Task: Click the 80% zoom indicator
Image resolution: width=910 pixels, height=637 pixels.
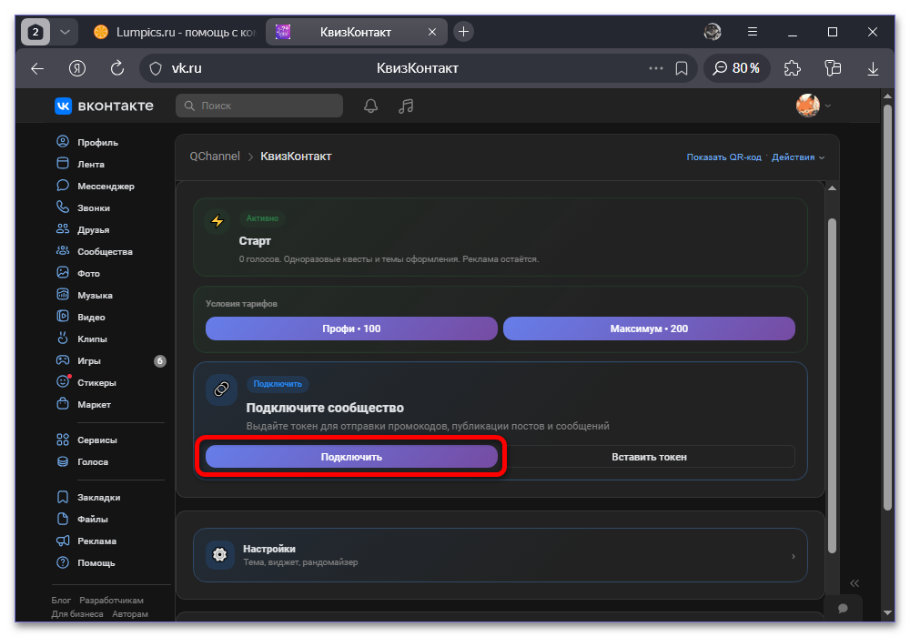Action: 736,68
